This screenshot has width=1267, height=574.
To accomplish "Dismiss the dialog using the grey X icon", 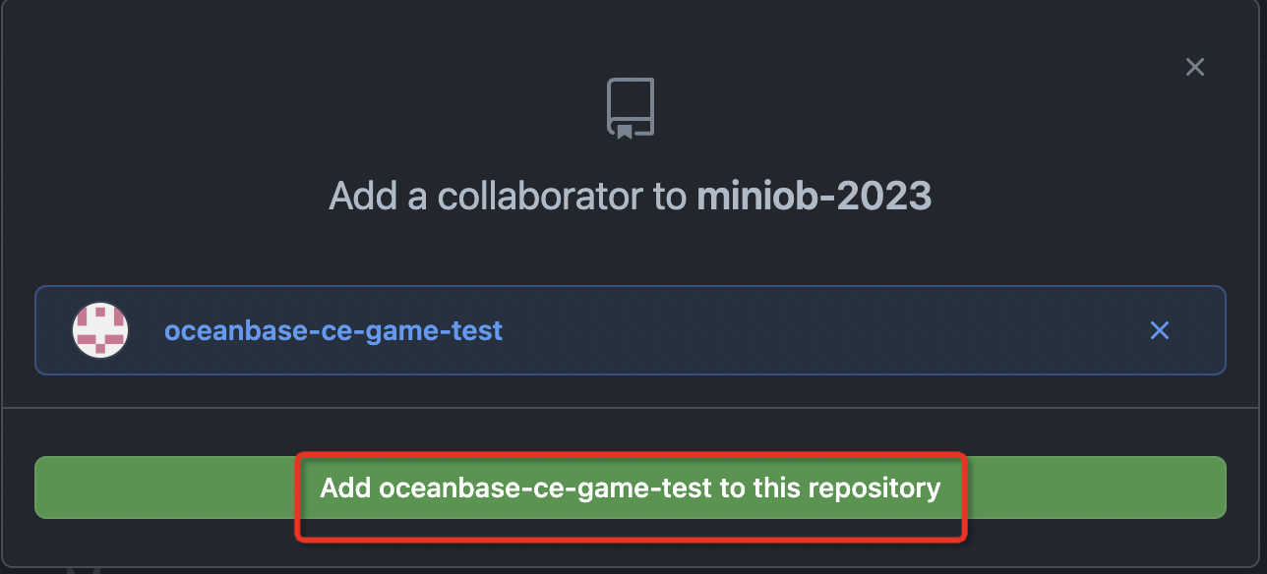I will 1194,67.
